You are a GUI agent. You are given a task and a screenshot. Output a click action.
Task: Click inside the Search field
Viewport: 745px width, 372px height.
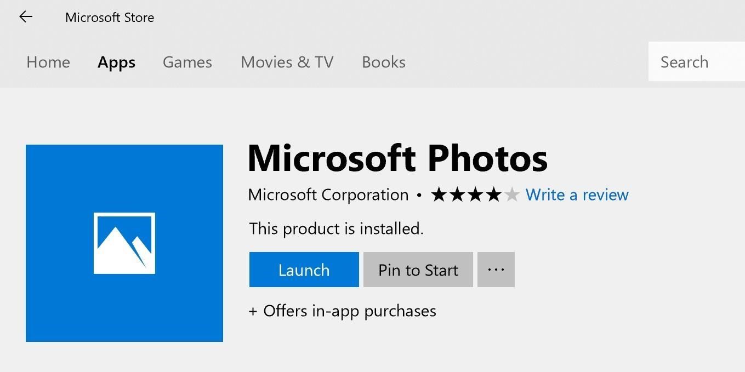pyautogui.click(x=696, y=62)
